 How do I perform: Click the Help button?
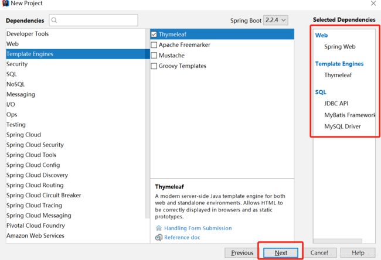(358, 253)
